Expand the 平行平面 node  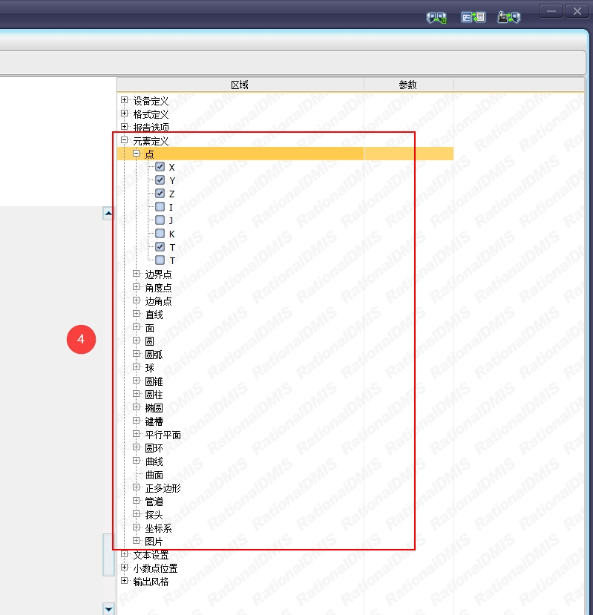136,433
